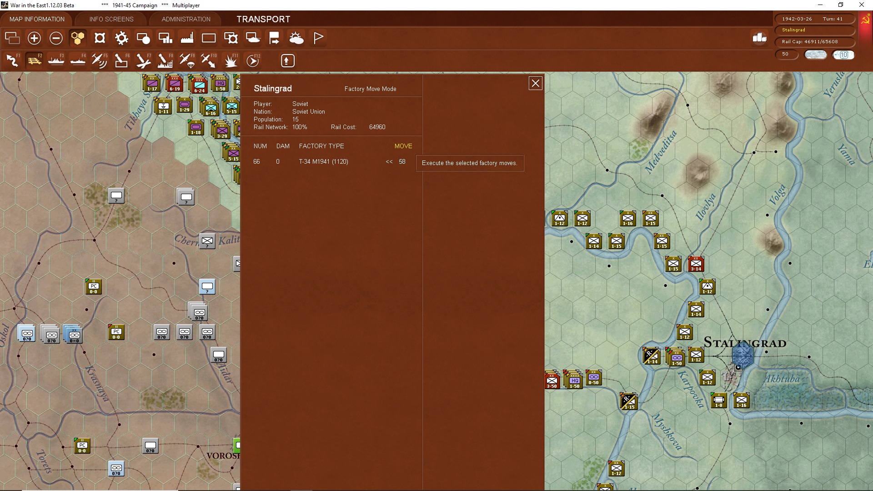Select the TRANSPORT tab
Image resolution: width=873 pixels, height=491 pixels.
263,19
